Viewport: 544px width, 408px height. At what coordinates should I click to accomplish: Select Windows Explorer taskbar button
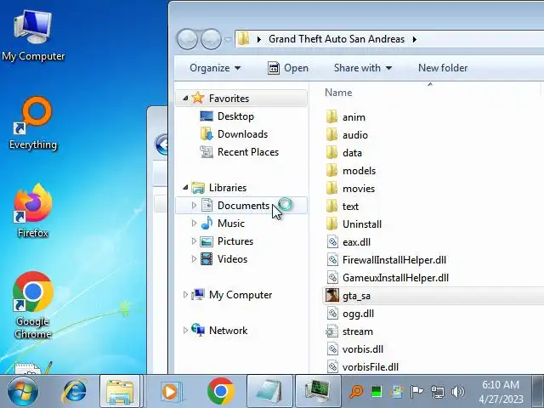coord(120,391)
